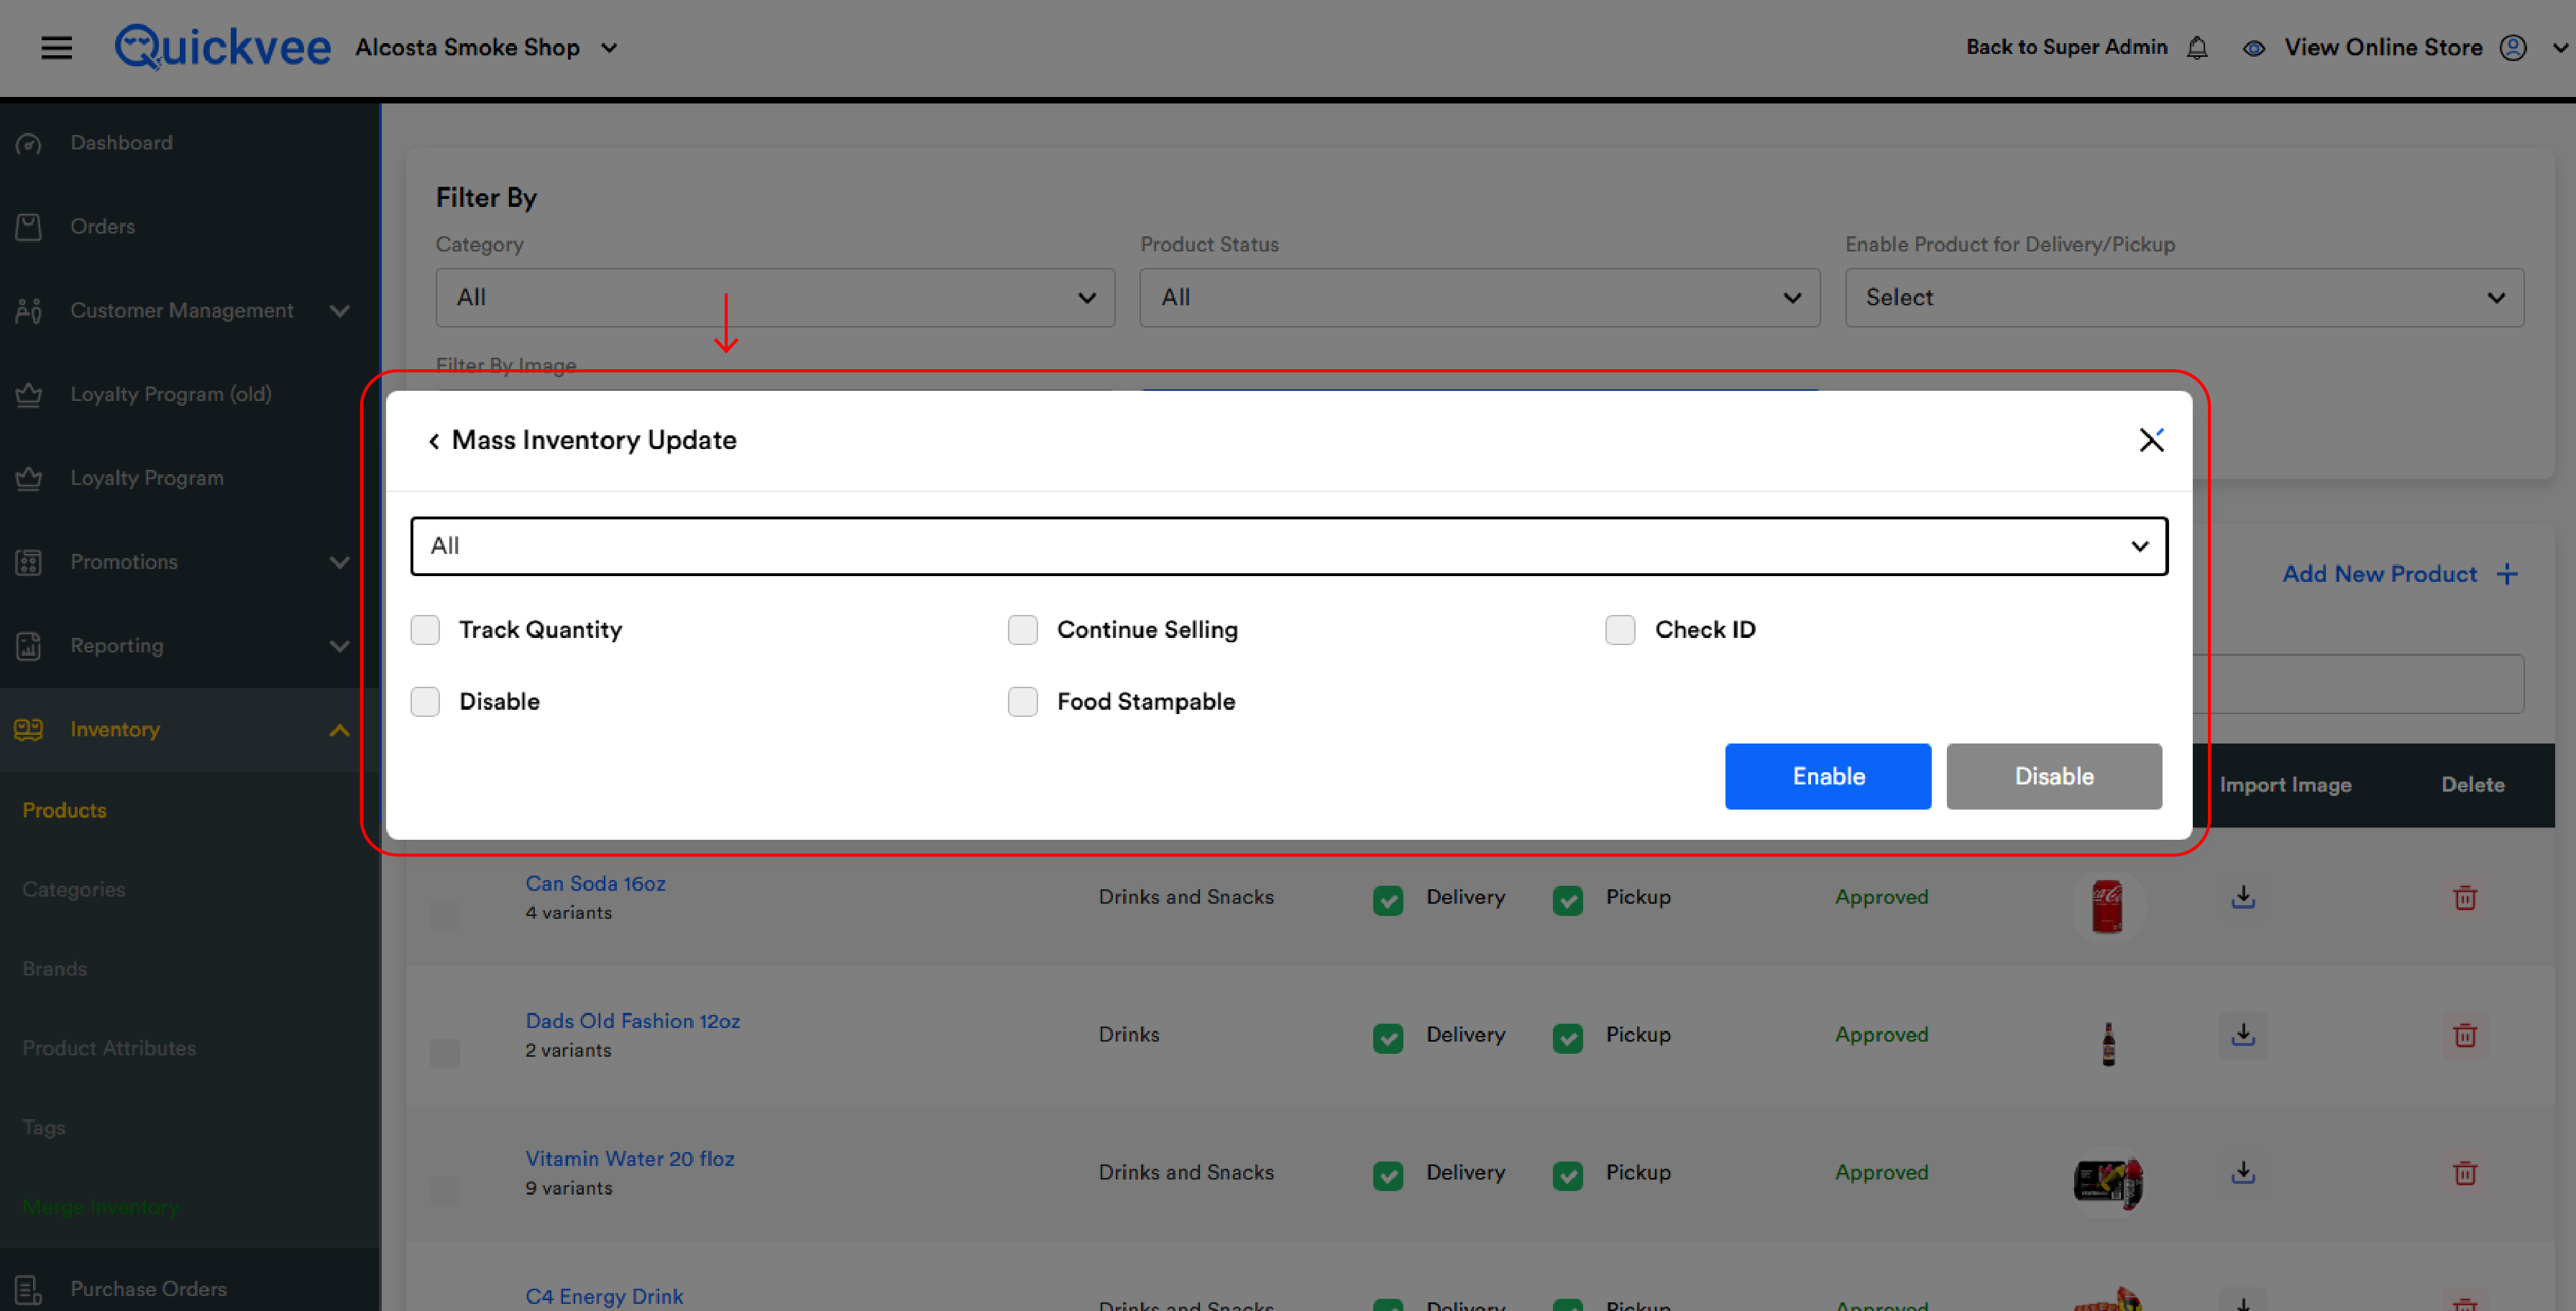The width and height of the screenshot is (2576, 1311).
Task: Expand the Customer Management menu chevron
Action: tap(339, 311)
